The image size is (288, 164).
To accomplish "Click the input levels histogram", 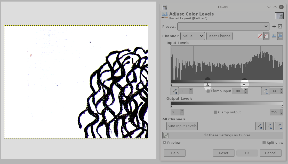I will [227, 63].
